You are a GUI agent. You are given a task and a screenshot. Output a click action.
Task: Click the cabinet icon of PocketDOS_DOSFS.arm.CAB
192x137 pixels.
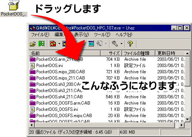pyautogui.click(x=33, y=103)
